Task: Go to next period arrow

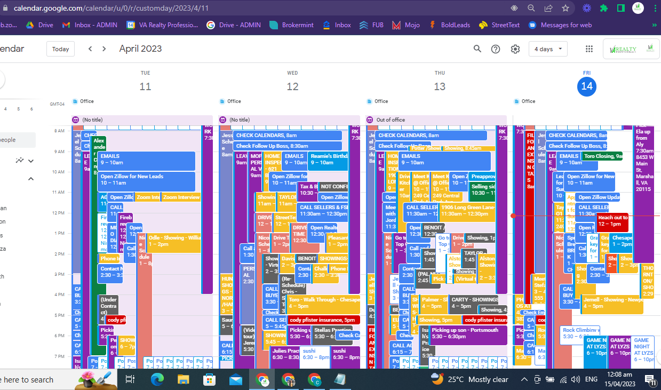Action: coord(104,49)
